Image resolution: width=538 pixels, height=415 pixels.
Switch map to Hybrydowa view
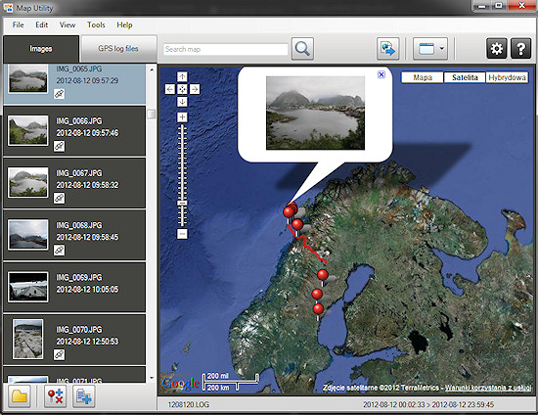point(507,77)
